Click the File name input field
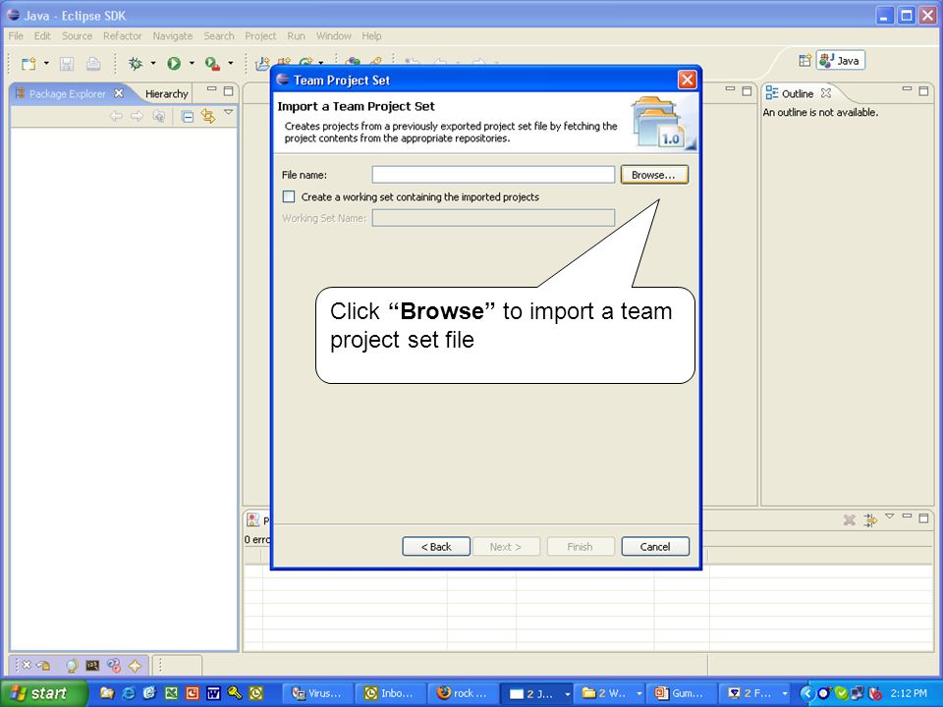 click(493, 175)
